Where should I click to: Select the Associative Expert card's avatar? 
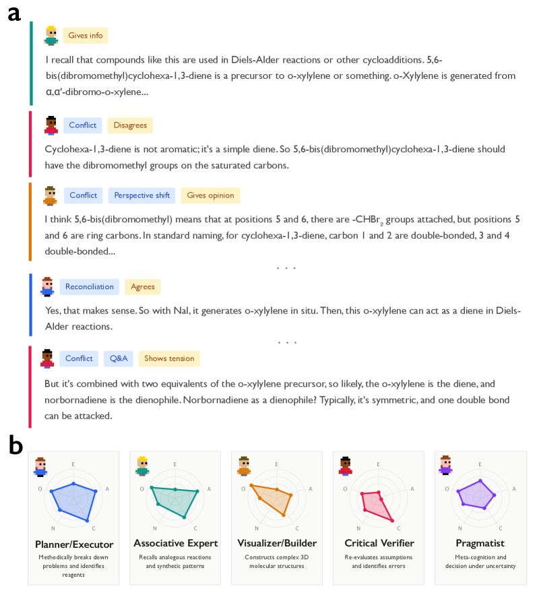[142, 466]
